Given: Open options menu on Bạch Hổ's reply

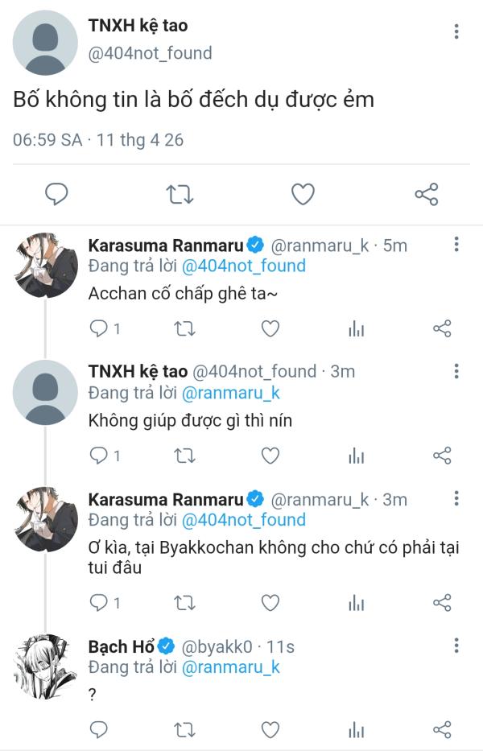Looking at the screenshot, I should click(456, 646).
